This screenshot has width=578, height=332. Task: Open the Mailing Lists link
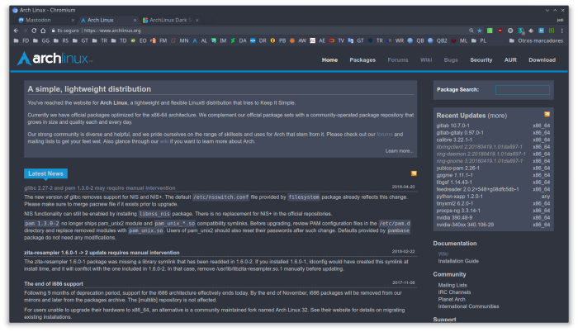pyautogui.click(x=452, y=285)
